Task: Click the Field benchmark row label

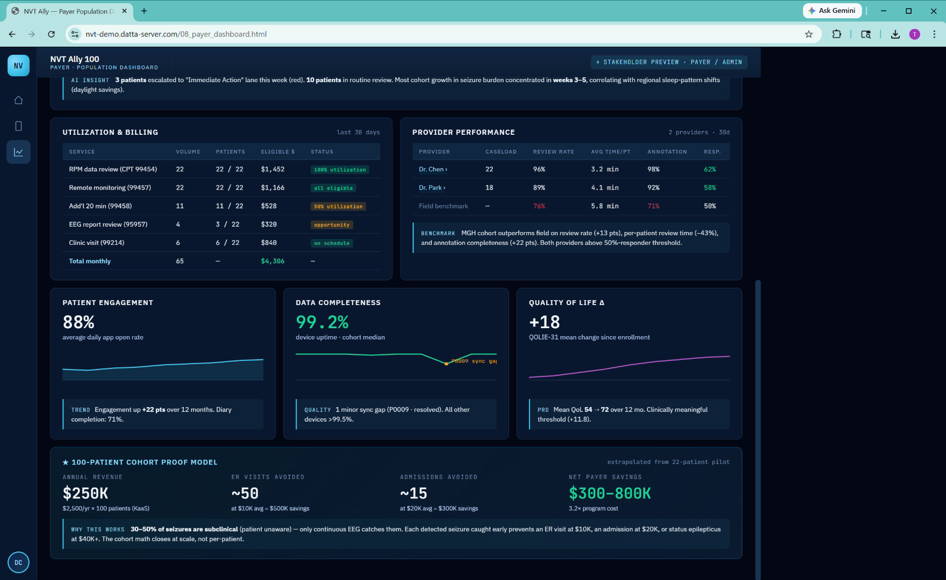Action: 443,206
